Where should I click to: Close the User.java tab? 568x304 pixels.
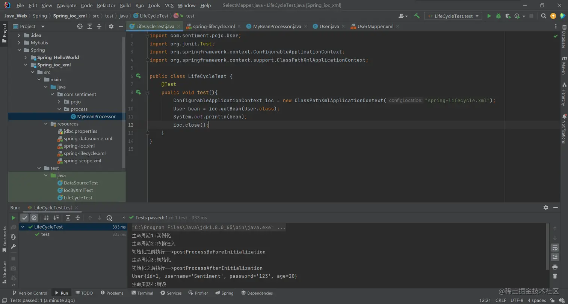[344, 27]
